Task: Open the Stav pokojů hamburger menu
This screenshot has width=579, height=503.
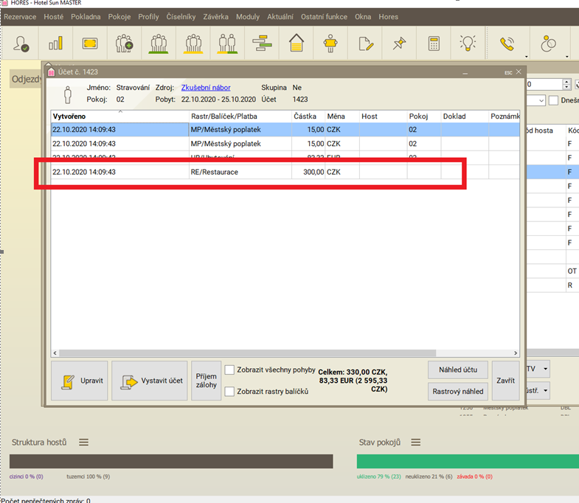Action: pyautogui.click(x=415, y=443)
